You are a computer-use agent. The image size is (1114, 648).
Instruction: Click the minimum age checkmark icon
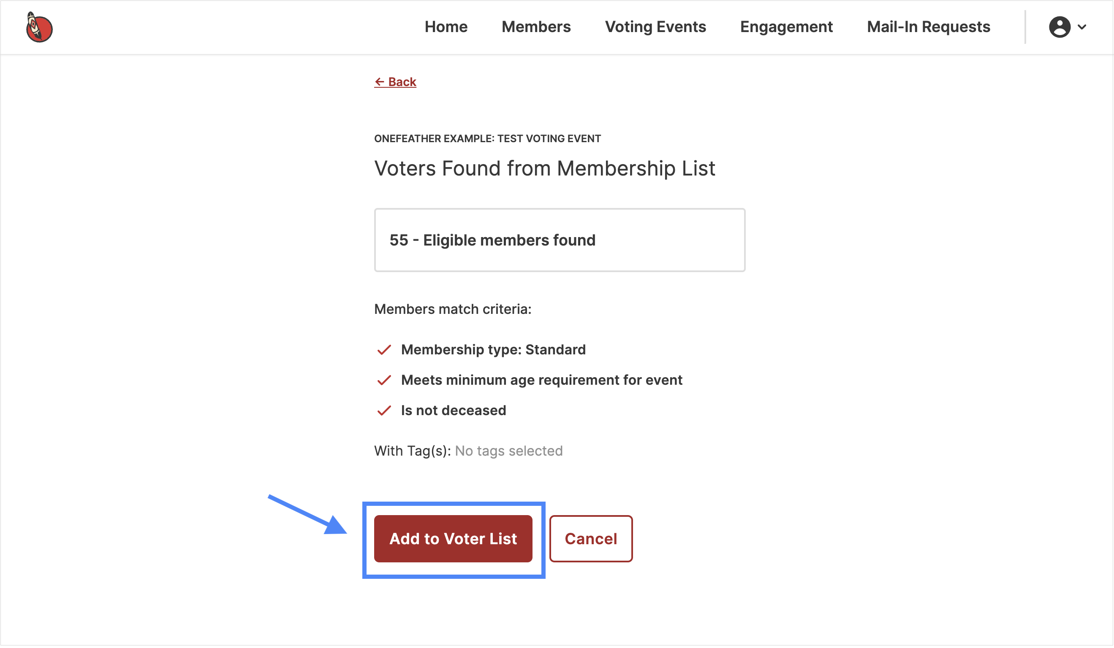[x=384, y=380]
